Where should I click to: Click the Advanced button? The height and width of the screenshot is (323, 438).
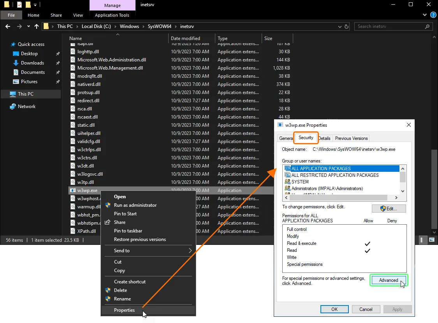[x=389, y=280]
